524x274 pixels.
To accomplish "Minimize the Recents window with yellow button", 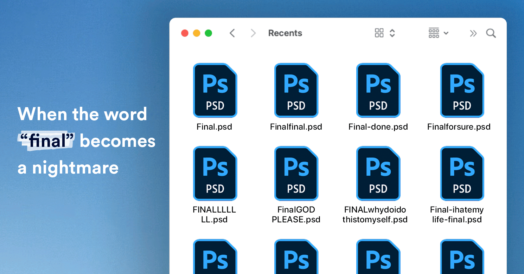I will click(197, 33).
